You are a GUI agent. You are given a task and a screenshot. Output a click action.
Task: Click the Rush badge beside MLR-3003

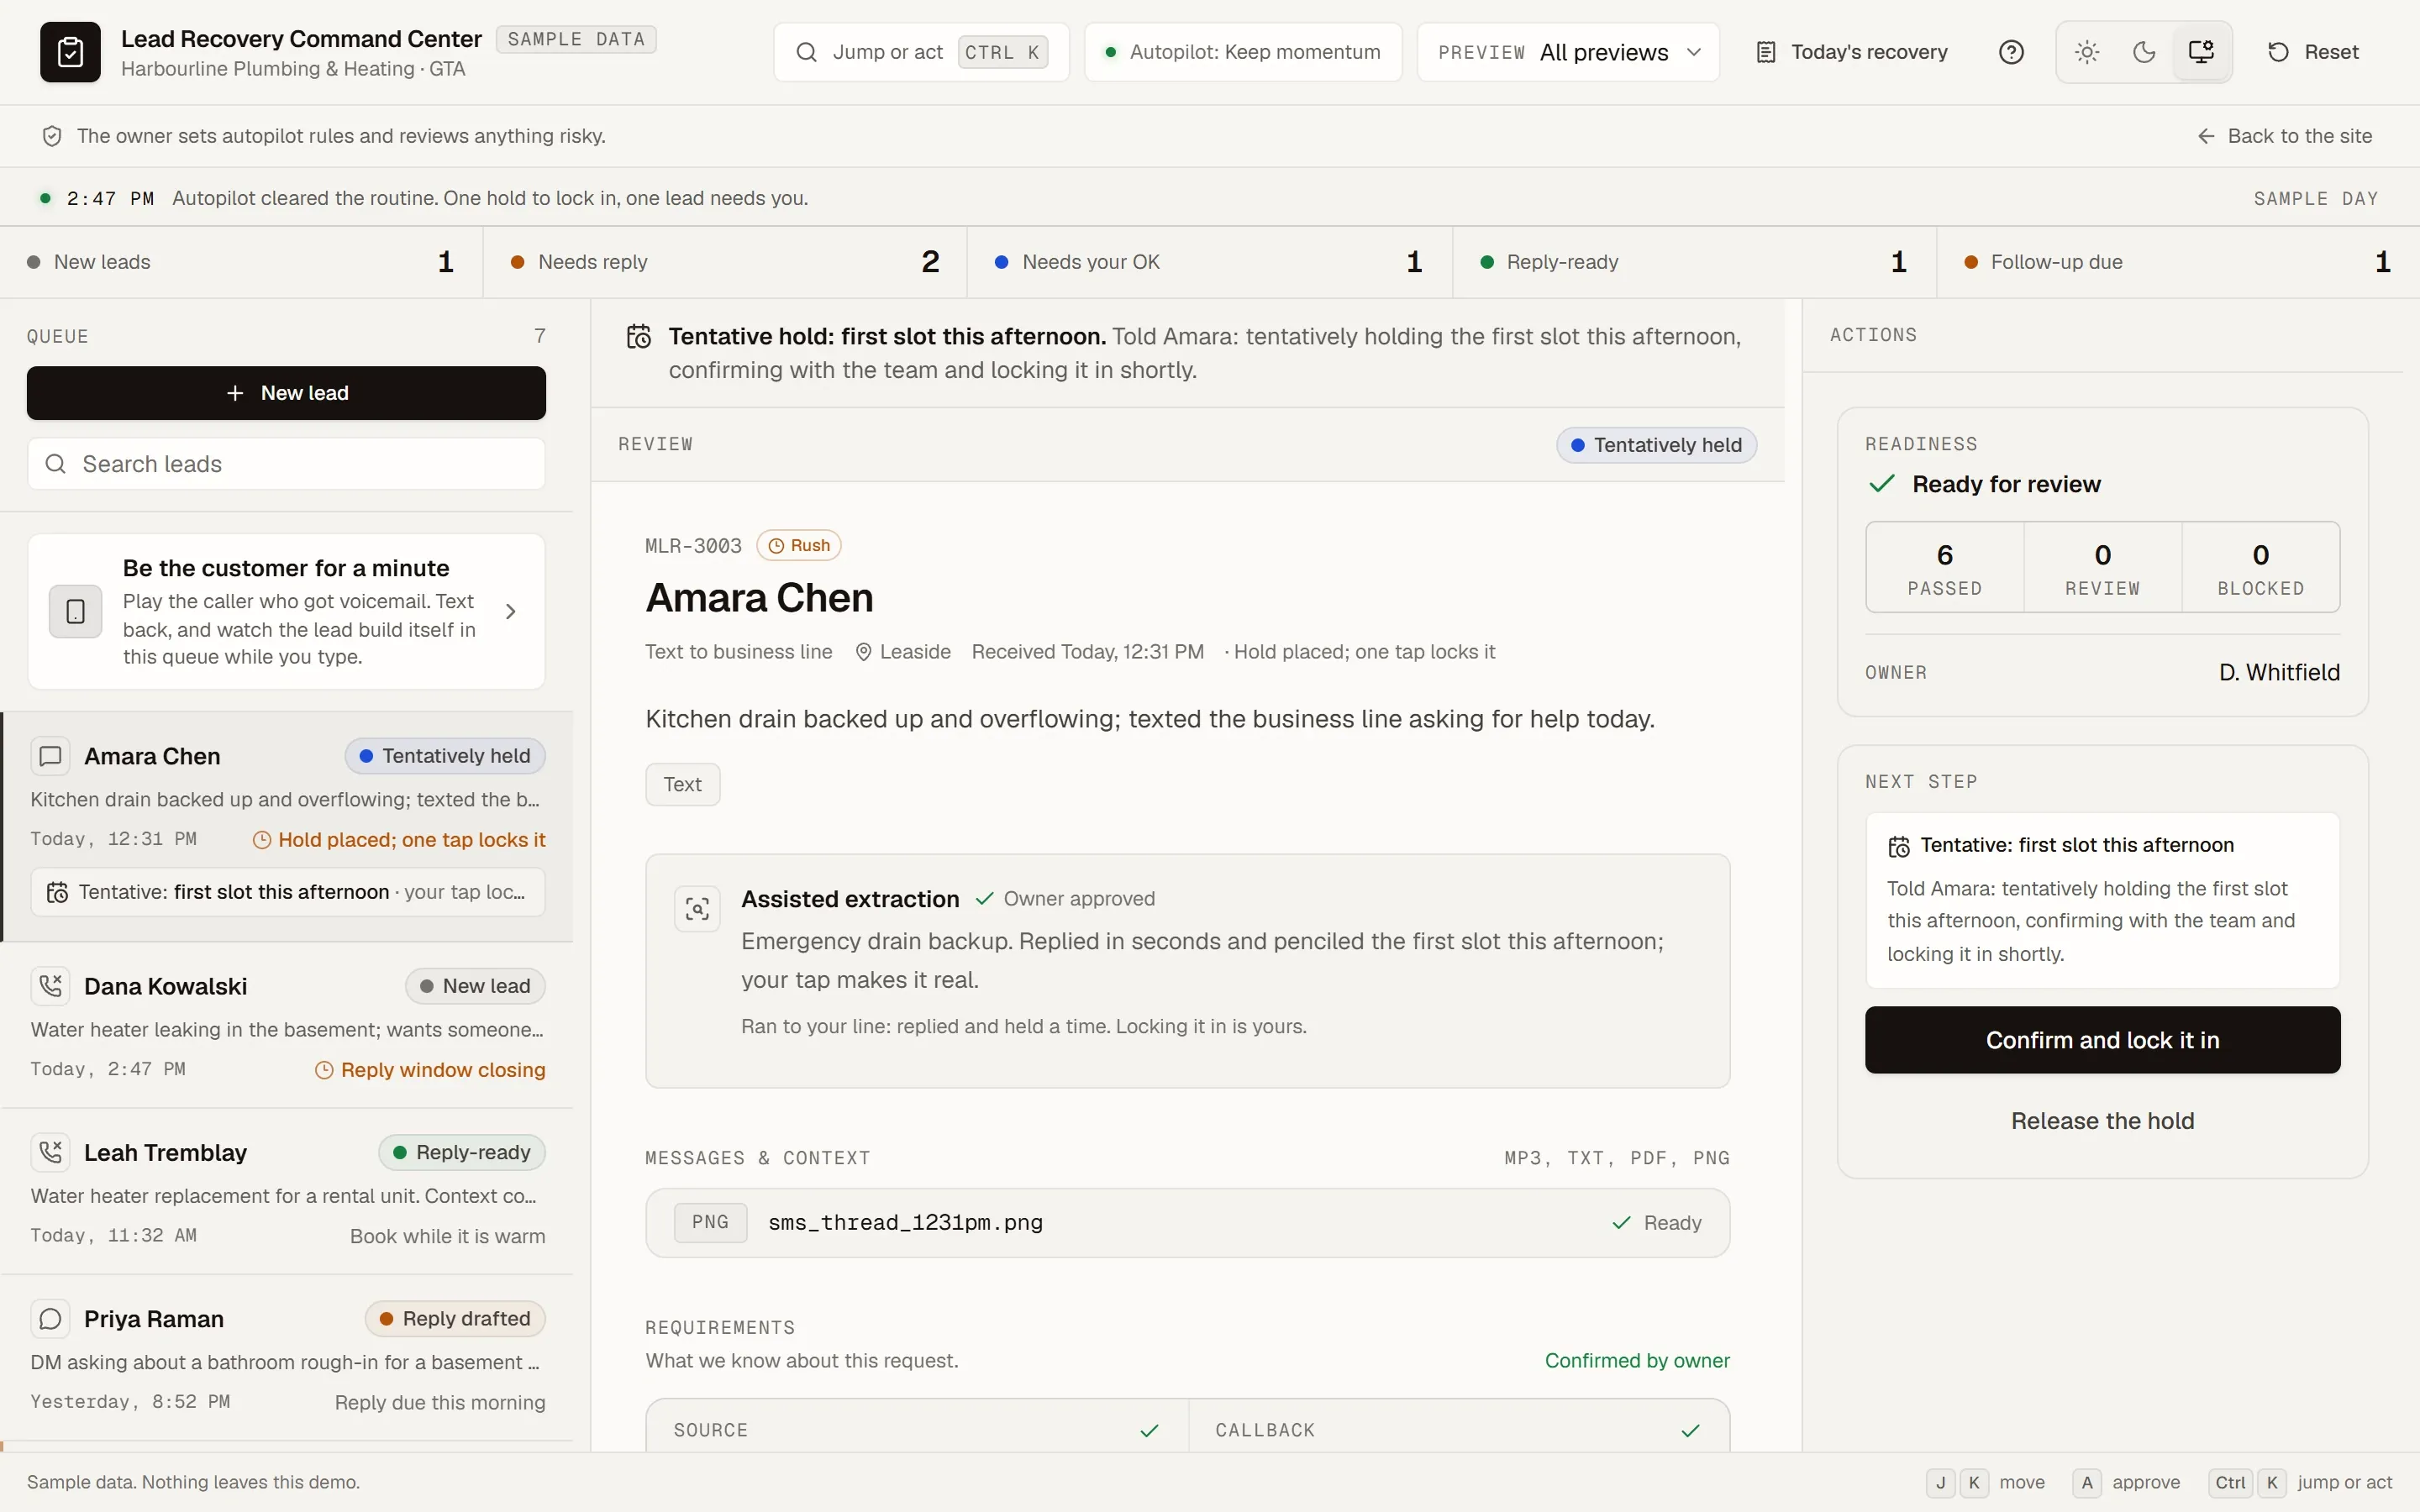click(799, 545)
